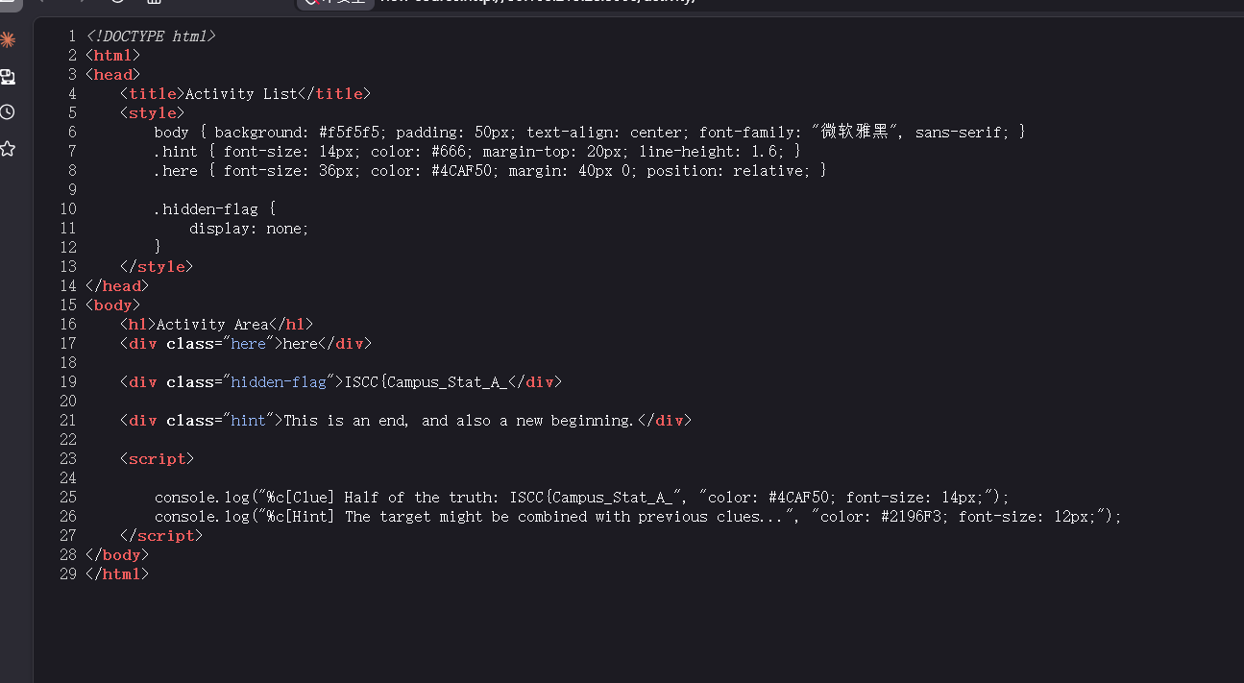
Task: Open the history clock sidebar icon
Action: pyautogui.click(x=8, y=112)
